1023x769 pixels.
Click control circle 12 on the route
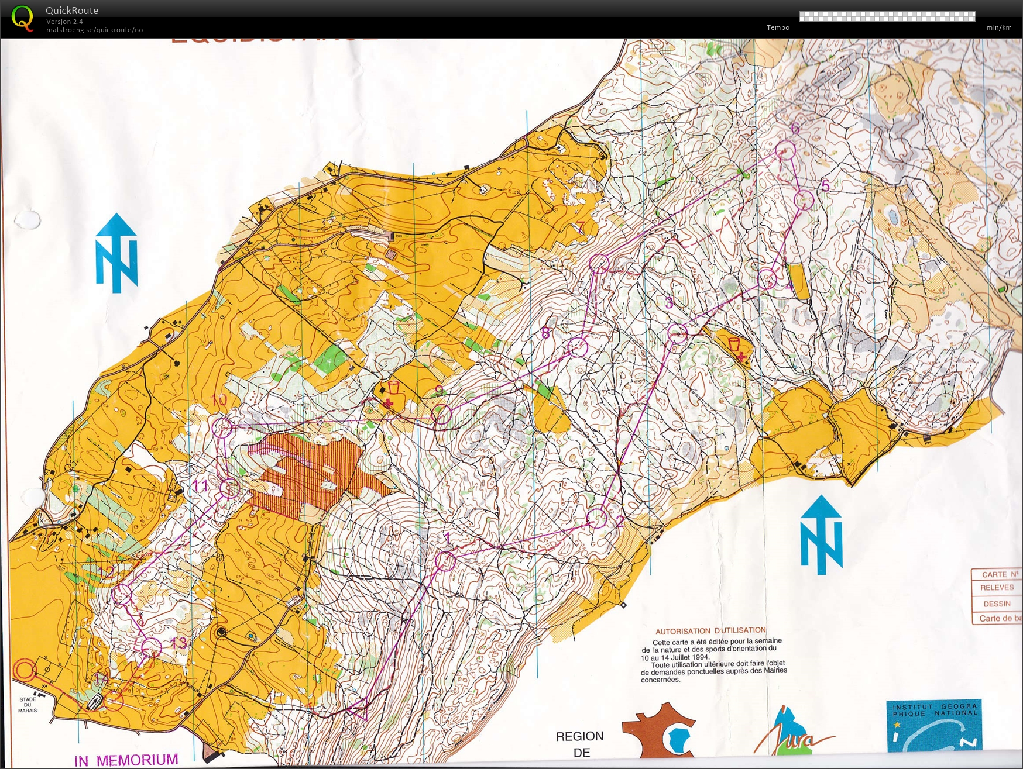[122, 595]
